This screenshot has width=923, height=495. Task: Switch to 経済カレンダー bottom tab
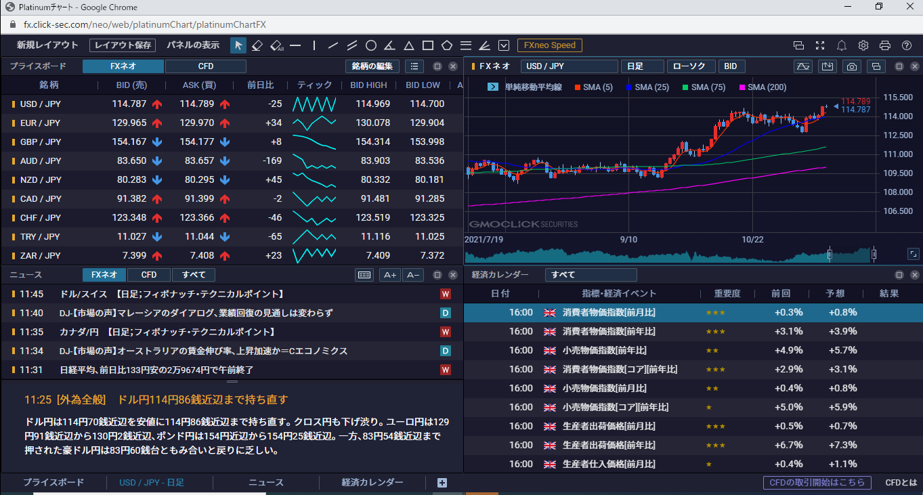point(372,483)
